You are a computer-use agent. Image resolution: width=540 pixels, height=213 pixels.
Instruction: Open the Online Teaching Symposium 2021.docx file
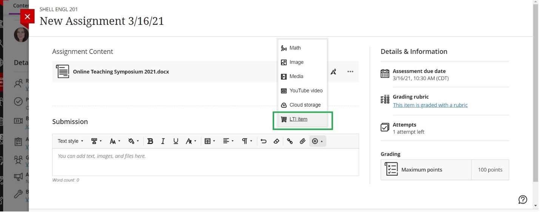[121, 72]
